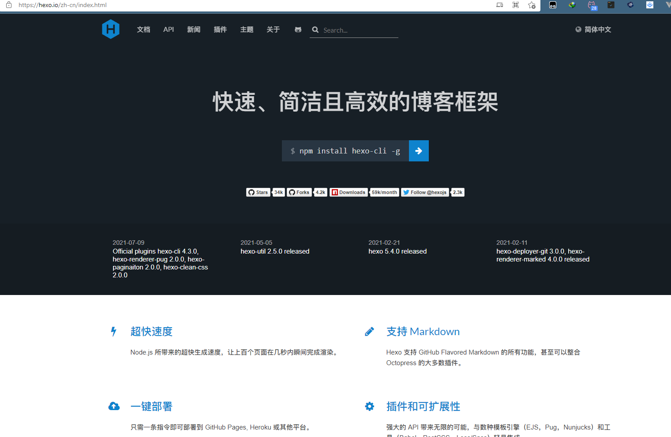Open the hexo-cli 4.3.0 official plugins news
This screenshot has height=437, width=671.
(160, 263)
